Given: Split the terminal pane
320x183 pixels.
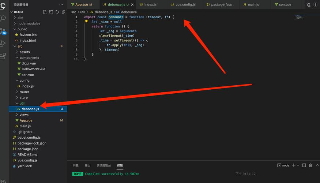Looking at the screenshot, I should click(304, 165).
